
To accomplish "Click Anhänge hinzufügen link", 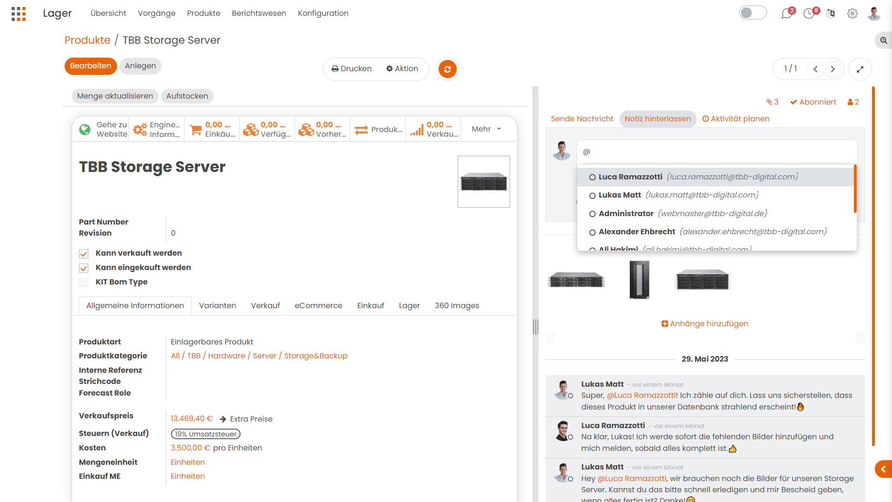I will [705, 324].
